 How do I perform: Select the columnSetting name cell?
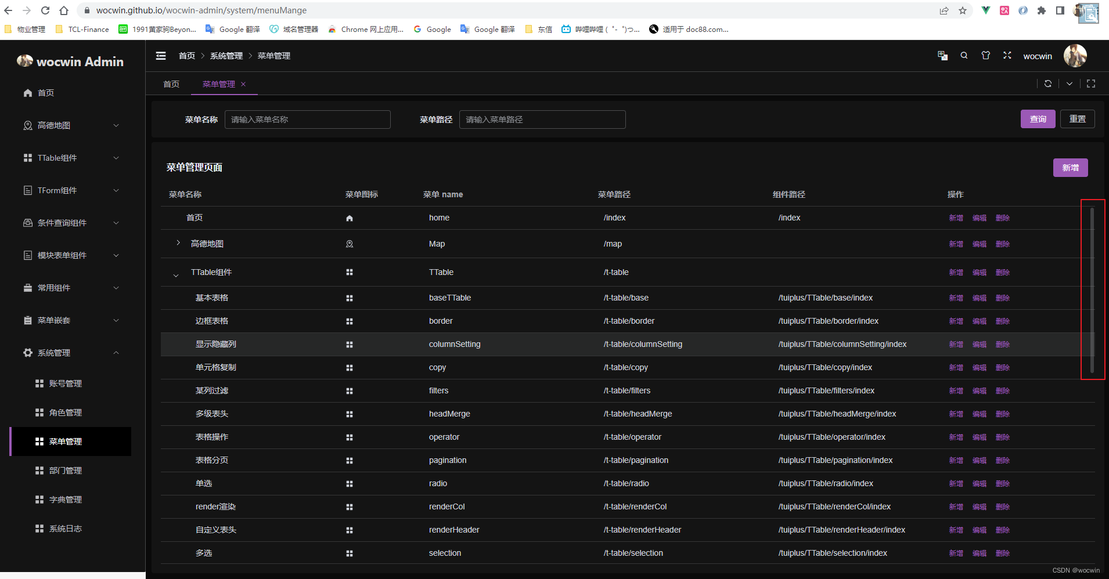coord(455,345)
